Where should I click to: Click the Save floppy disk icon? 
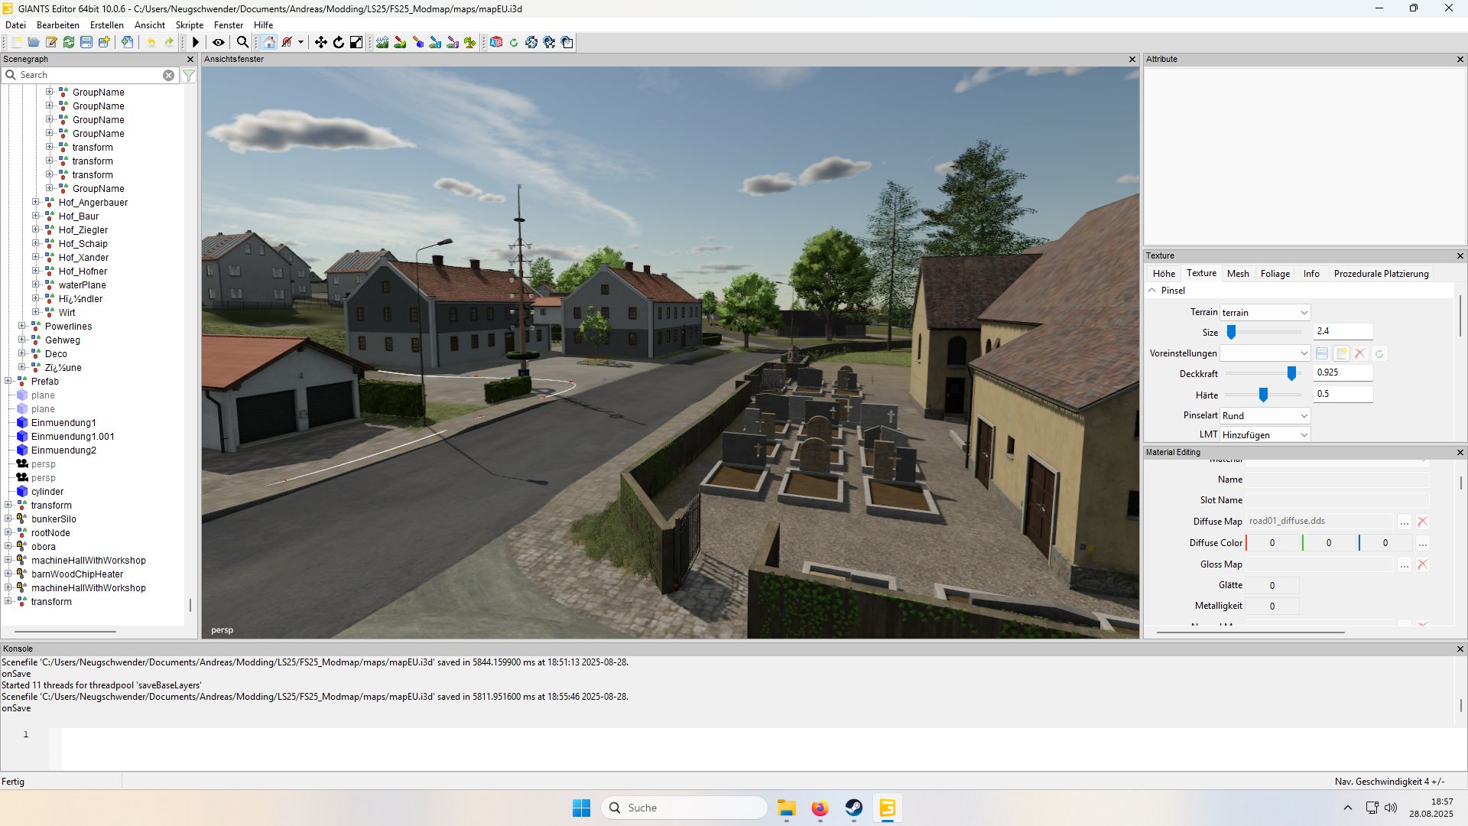pyautogui.click(x=86, y=42)
